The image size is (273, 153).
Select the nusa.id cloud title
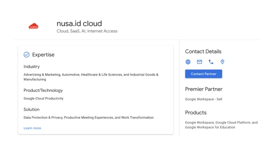click(79, 23)
